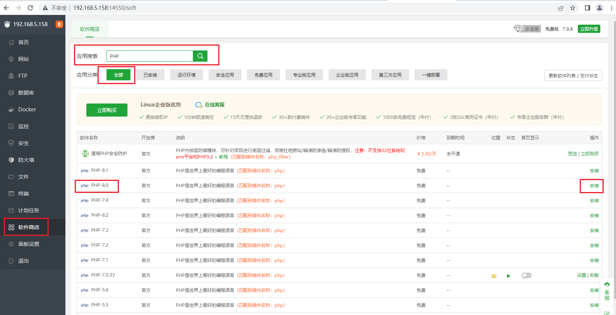Open 设置 for PHP-7.0.33
616x315 pixels.
(x=581, y=275)
